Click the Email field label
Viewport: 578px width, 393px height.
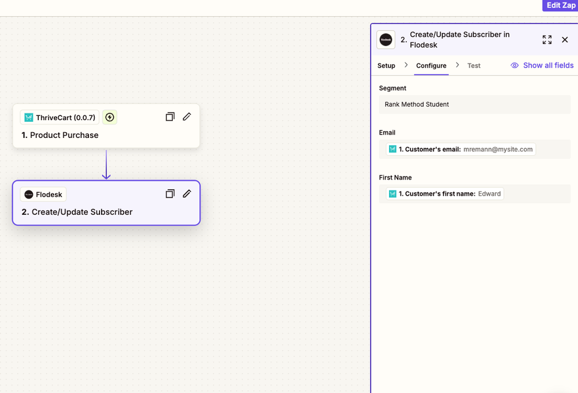click(x=387, y=133)
